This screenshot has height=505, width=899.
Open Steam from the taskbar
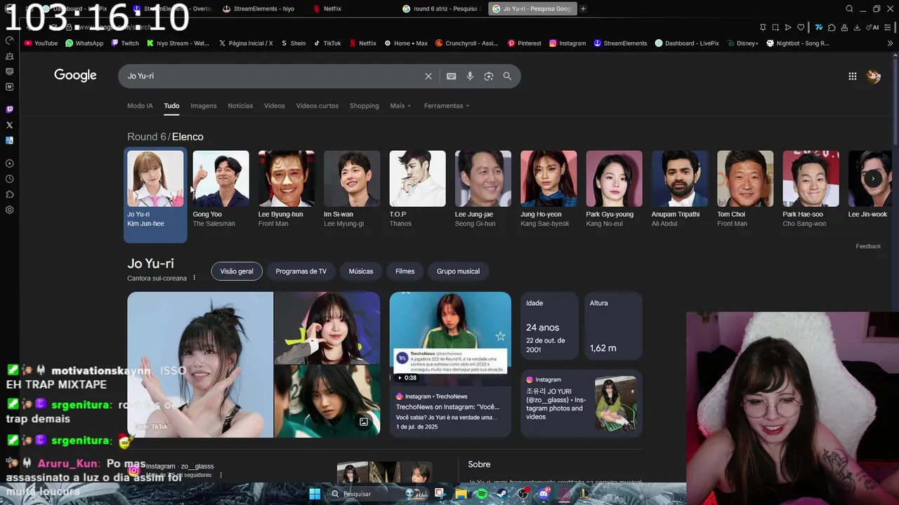pos(502,494)
